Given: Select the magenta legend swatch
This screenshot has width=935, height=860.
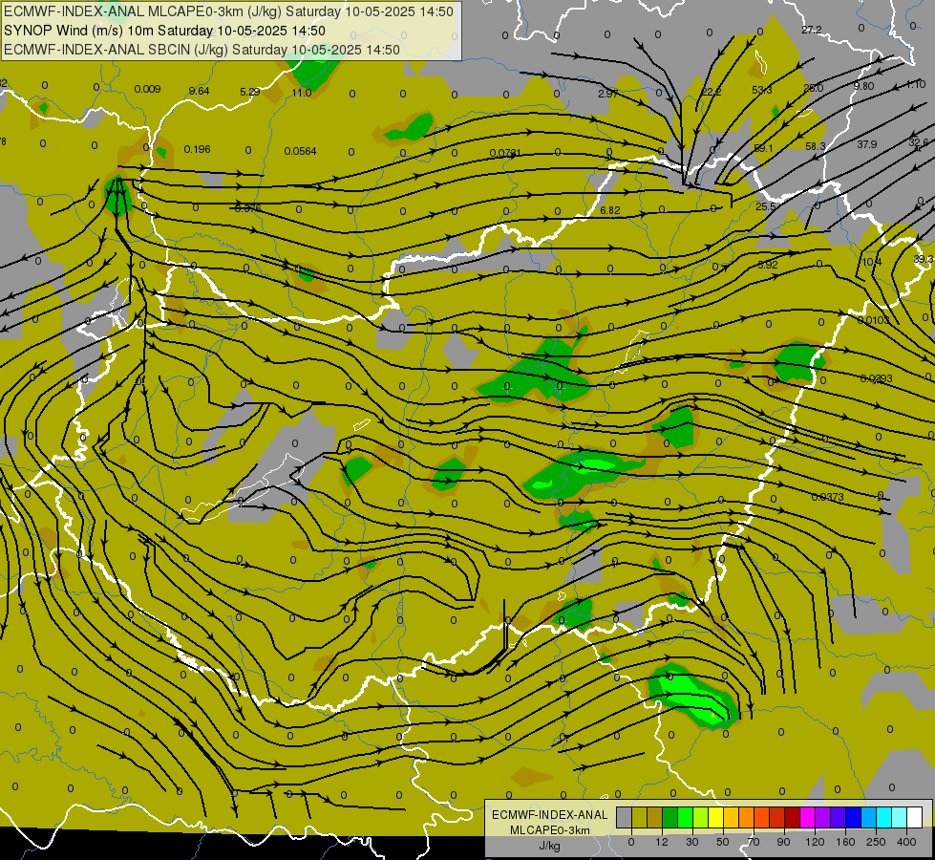Looking at the screenshot, I should click(807, 818).
